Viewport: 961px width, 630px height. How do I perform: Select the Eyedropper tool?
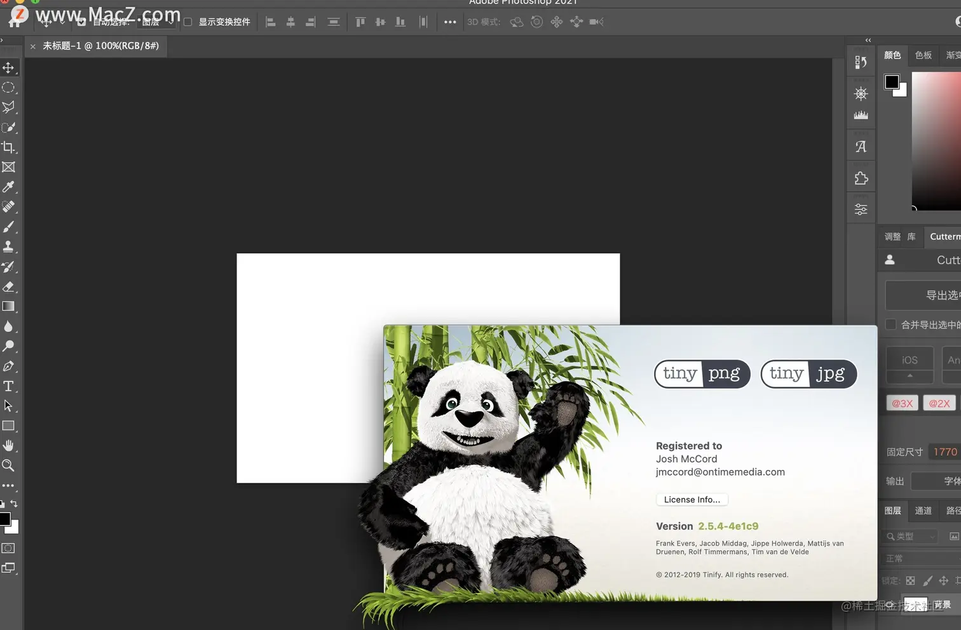[x=8, y=187]
